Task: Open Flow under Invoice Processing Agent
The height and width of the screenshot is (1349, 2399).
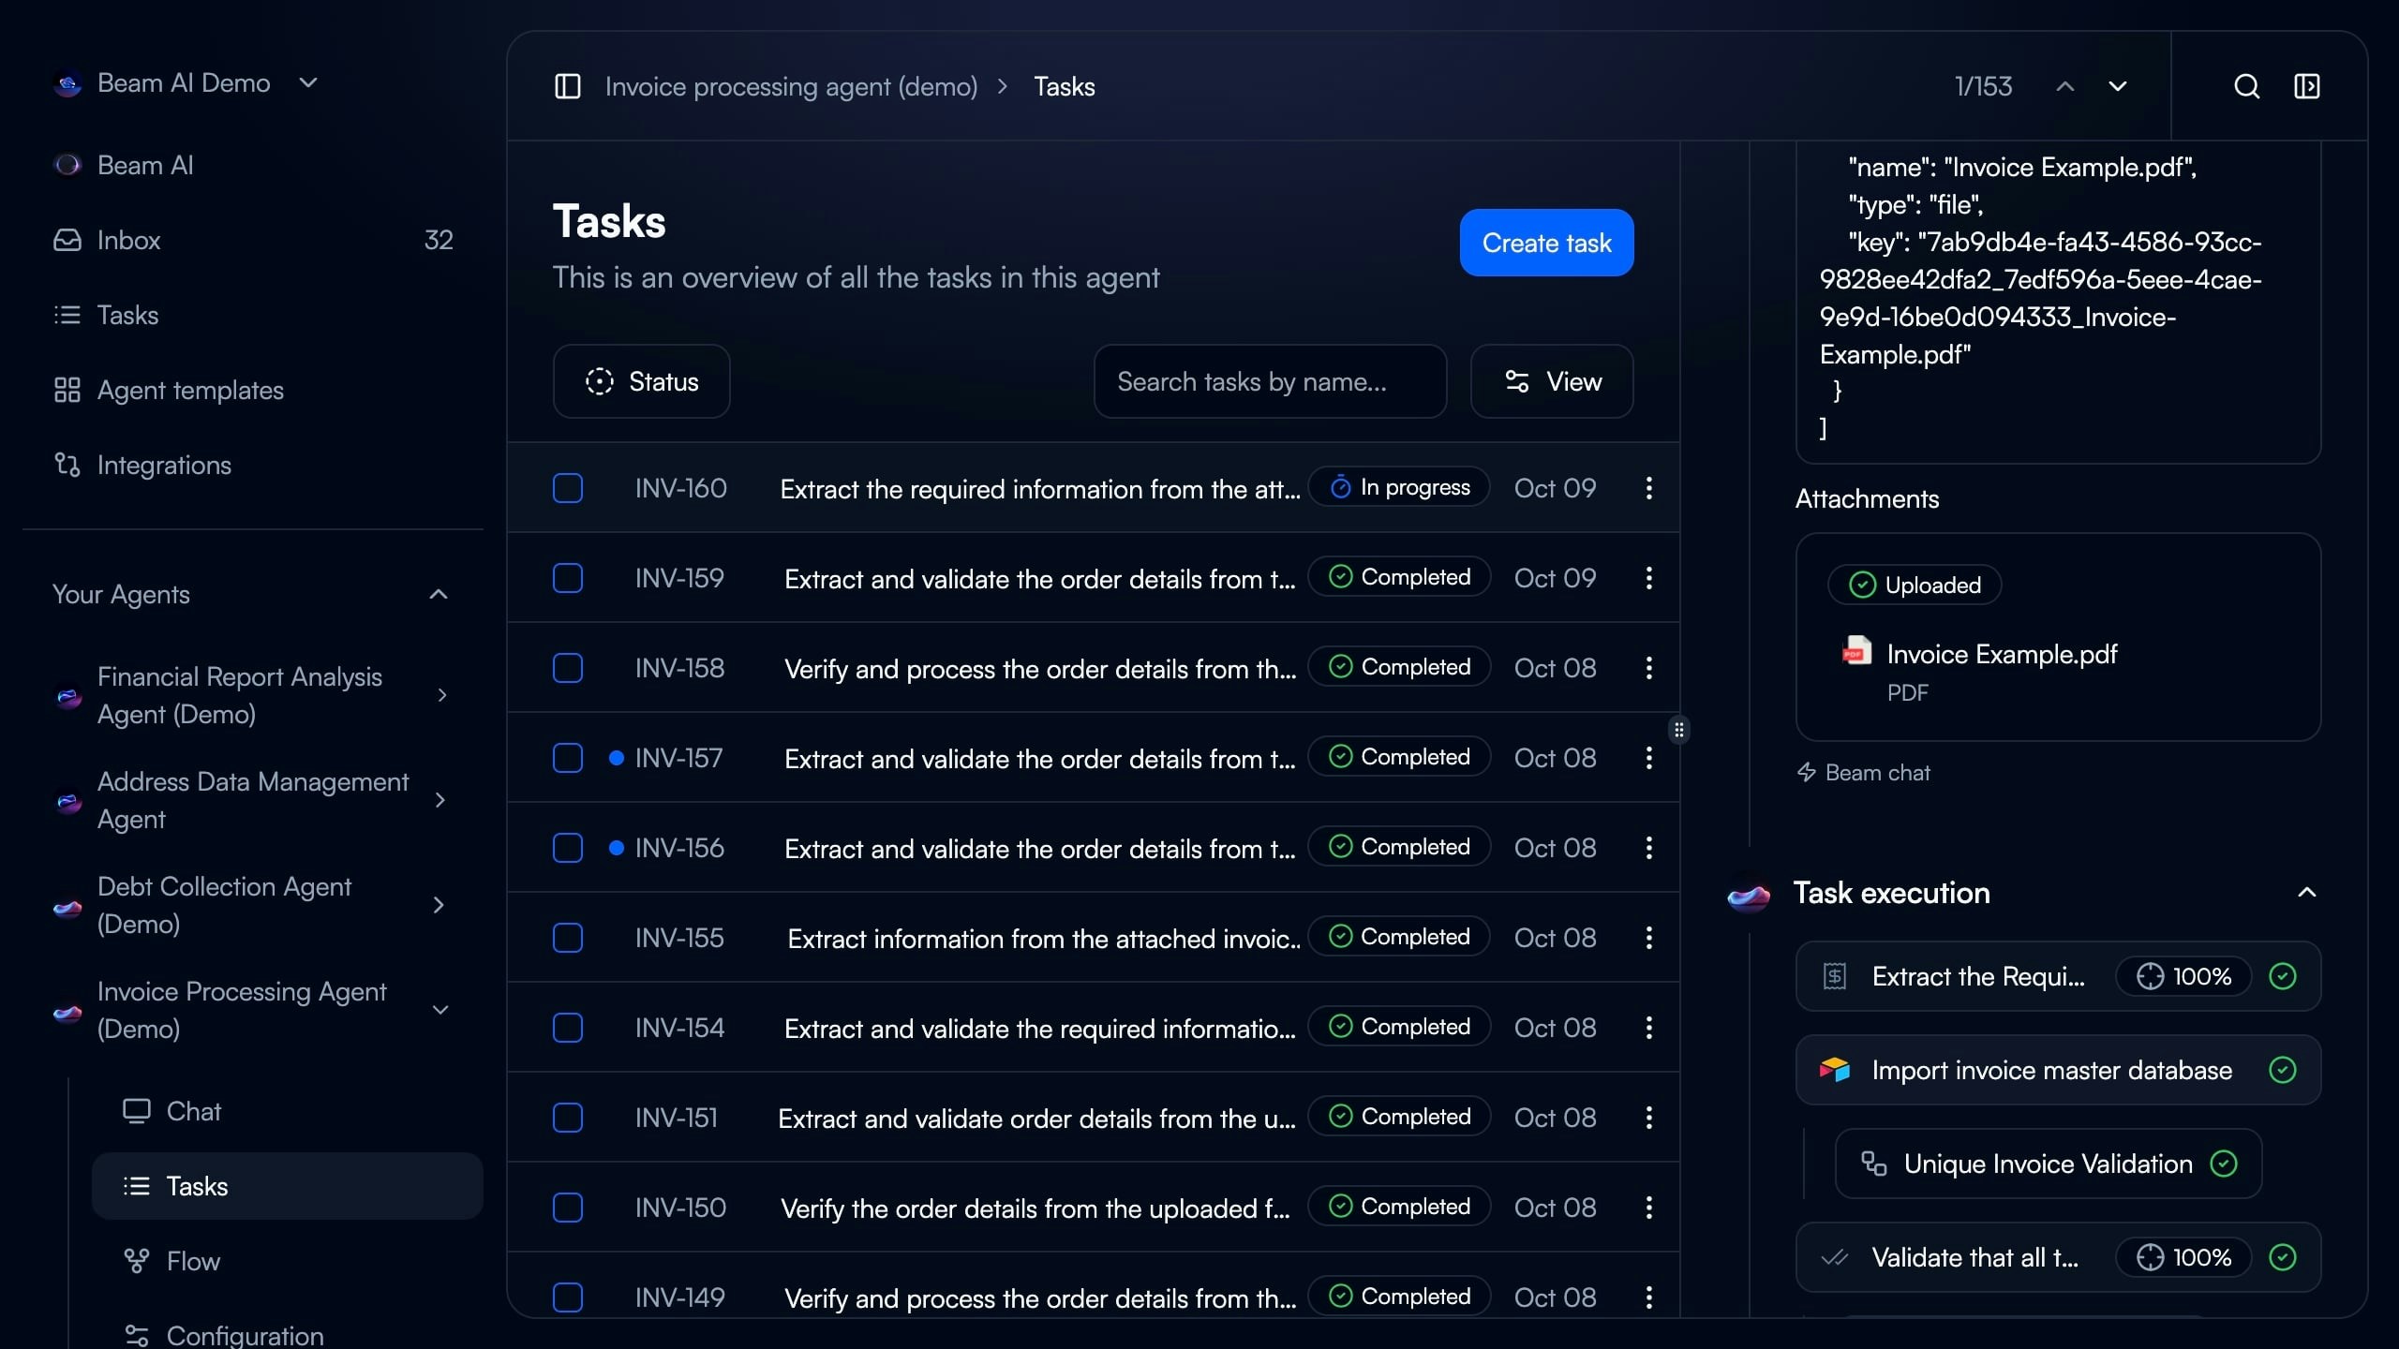Action: point(193,1261)
